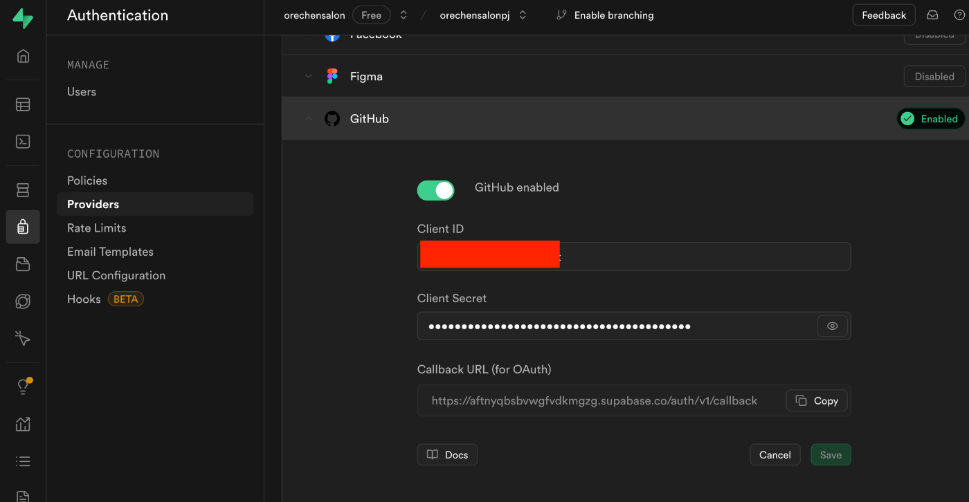Screen dimensions: 969x502
Task: Reveal the Client Secret with eye icon
Action: pyautogui.click(x=833, y=326)
